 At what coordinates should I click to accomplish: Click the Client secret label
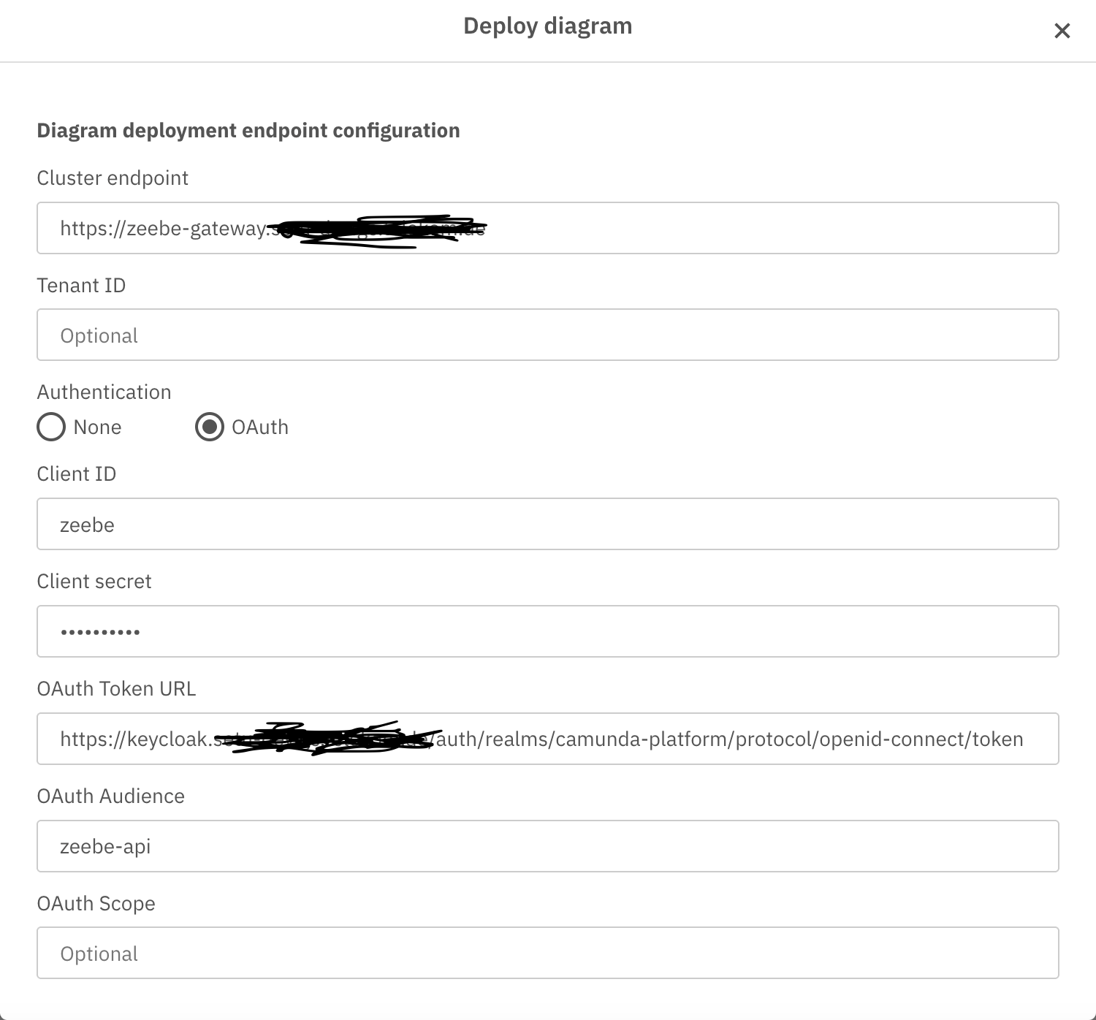[x=94, y=582]
